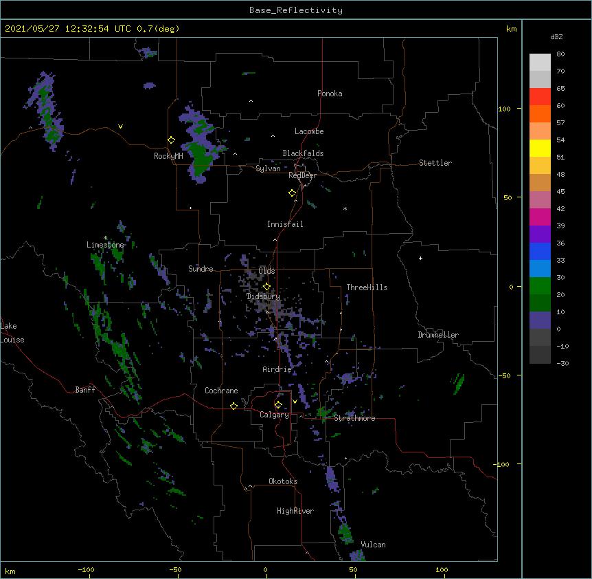The height and width of the screenshot is (579, 592).
Task: Select the RedDeer city label
Action: 302,175
